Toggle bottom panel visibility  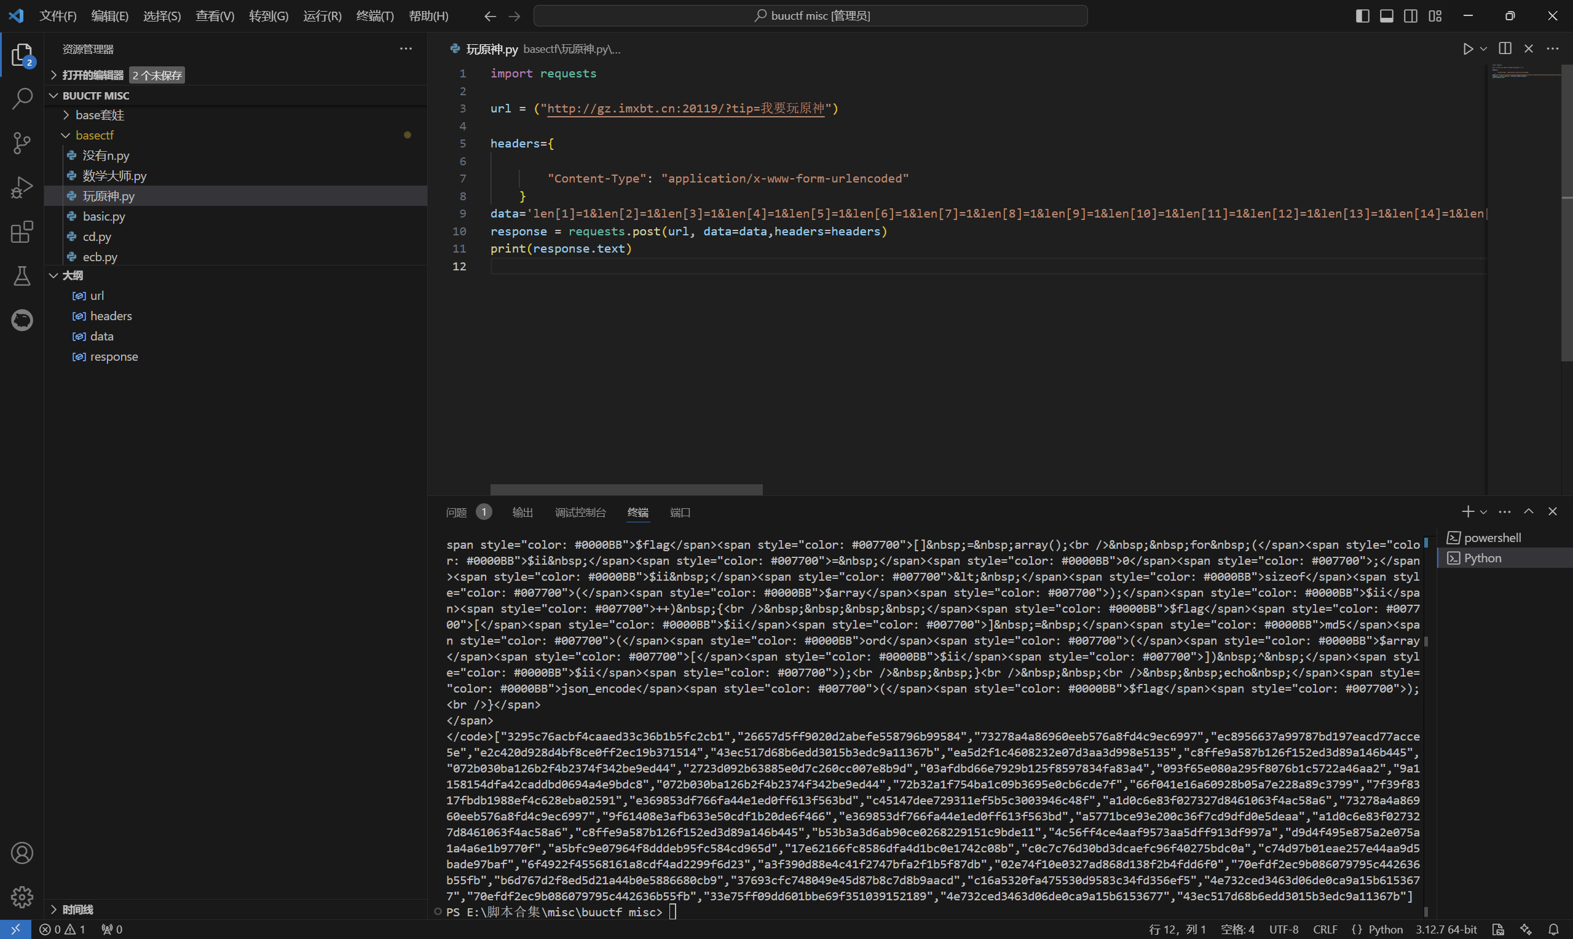tap(1387, 16)
